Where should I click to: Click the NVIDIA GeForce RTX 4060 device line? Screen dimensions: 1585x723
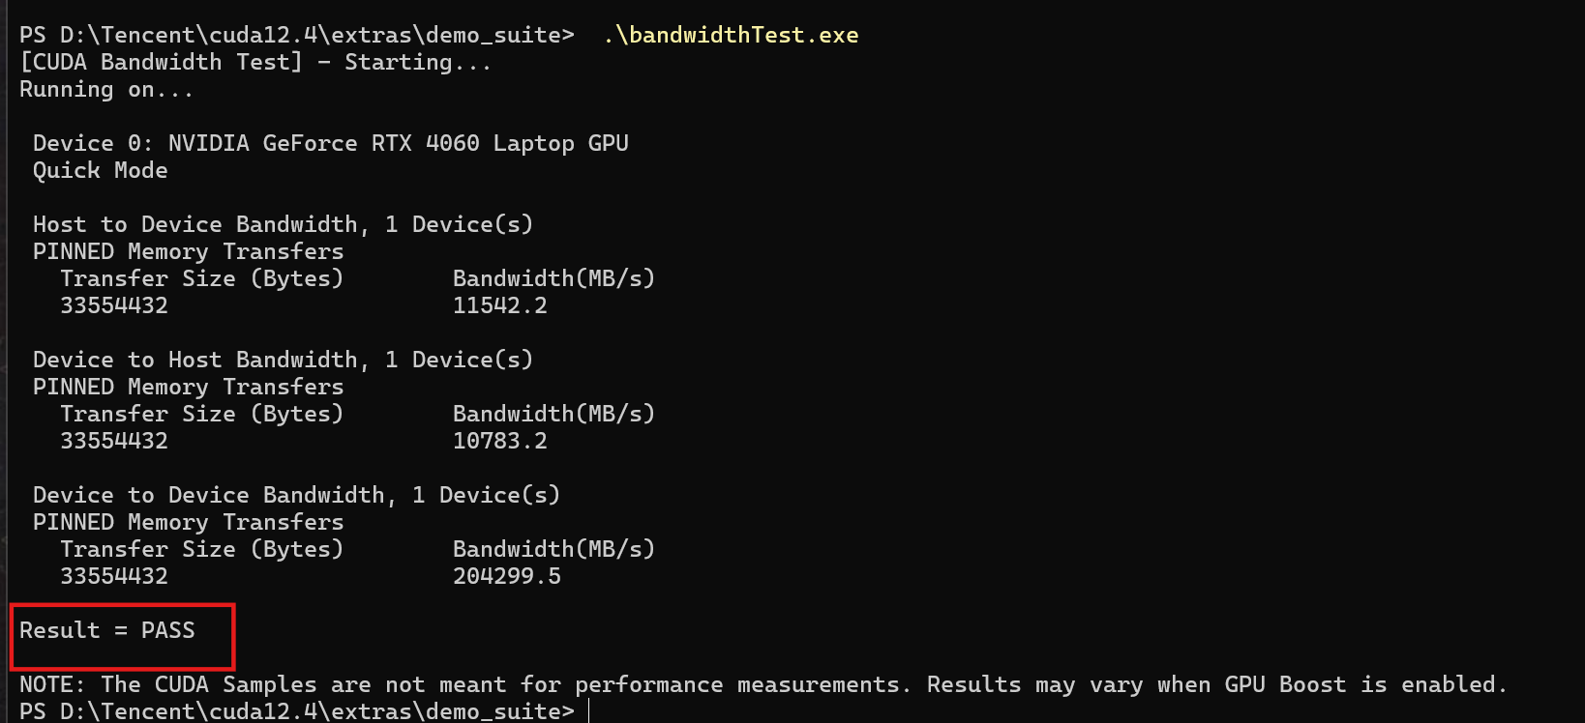(331, 143)
